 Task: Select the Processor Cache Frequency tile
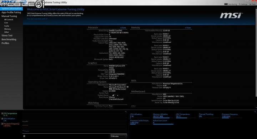click(x=140, y=122)
